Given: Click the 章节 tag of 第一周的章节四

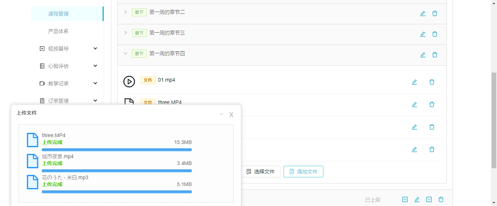Looking at the screenshot, I should (x=139, y=54).
